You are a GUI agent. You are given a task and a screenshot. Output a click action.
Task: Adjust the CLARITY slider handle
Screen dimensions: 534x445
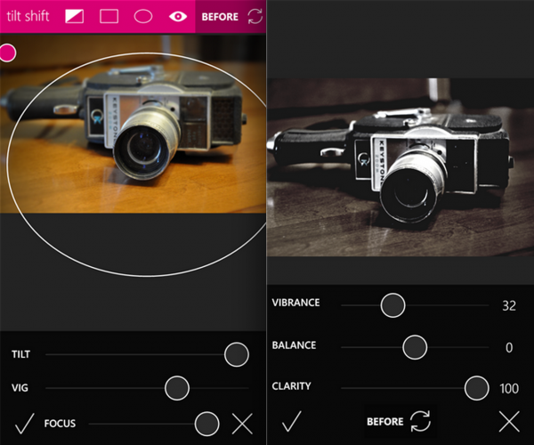[477, 387]
